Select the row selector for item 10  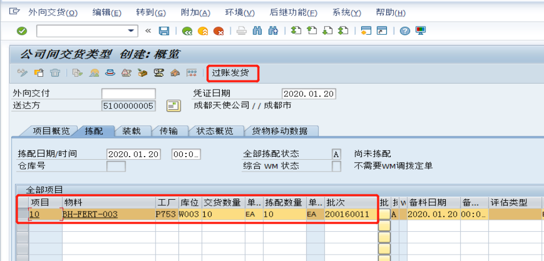click(x=23, y=214)
